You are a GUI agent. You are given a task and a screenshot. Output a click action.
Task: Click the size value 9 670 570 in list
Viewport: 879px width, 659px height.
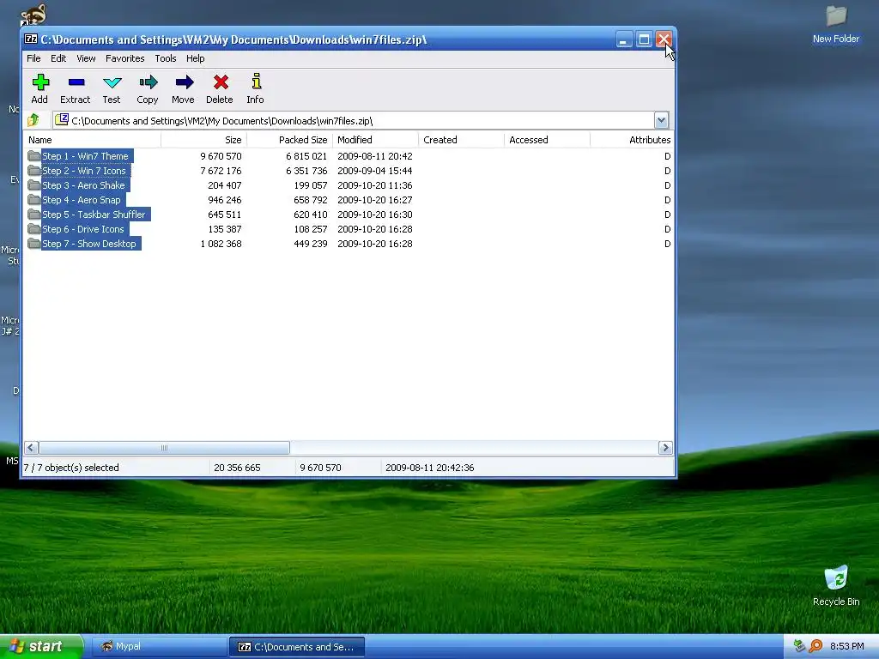pos(221,156)
